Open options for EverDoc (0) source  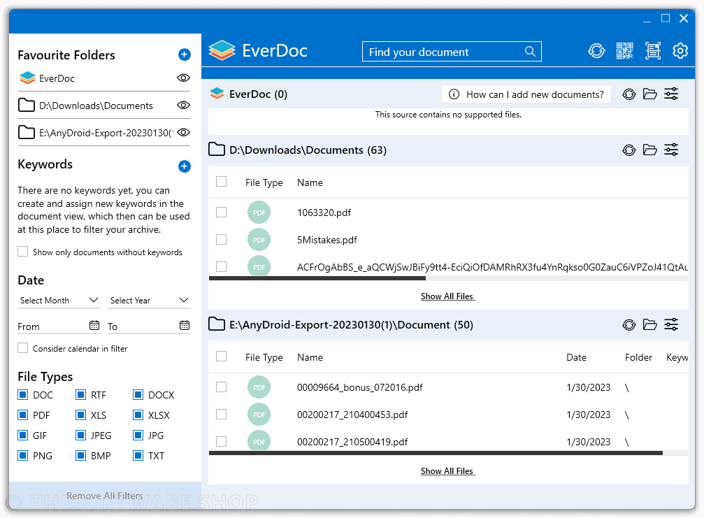tap(671, 94)
